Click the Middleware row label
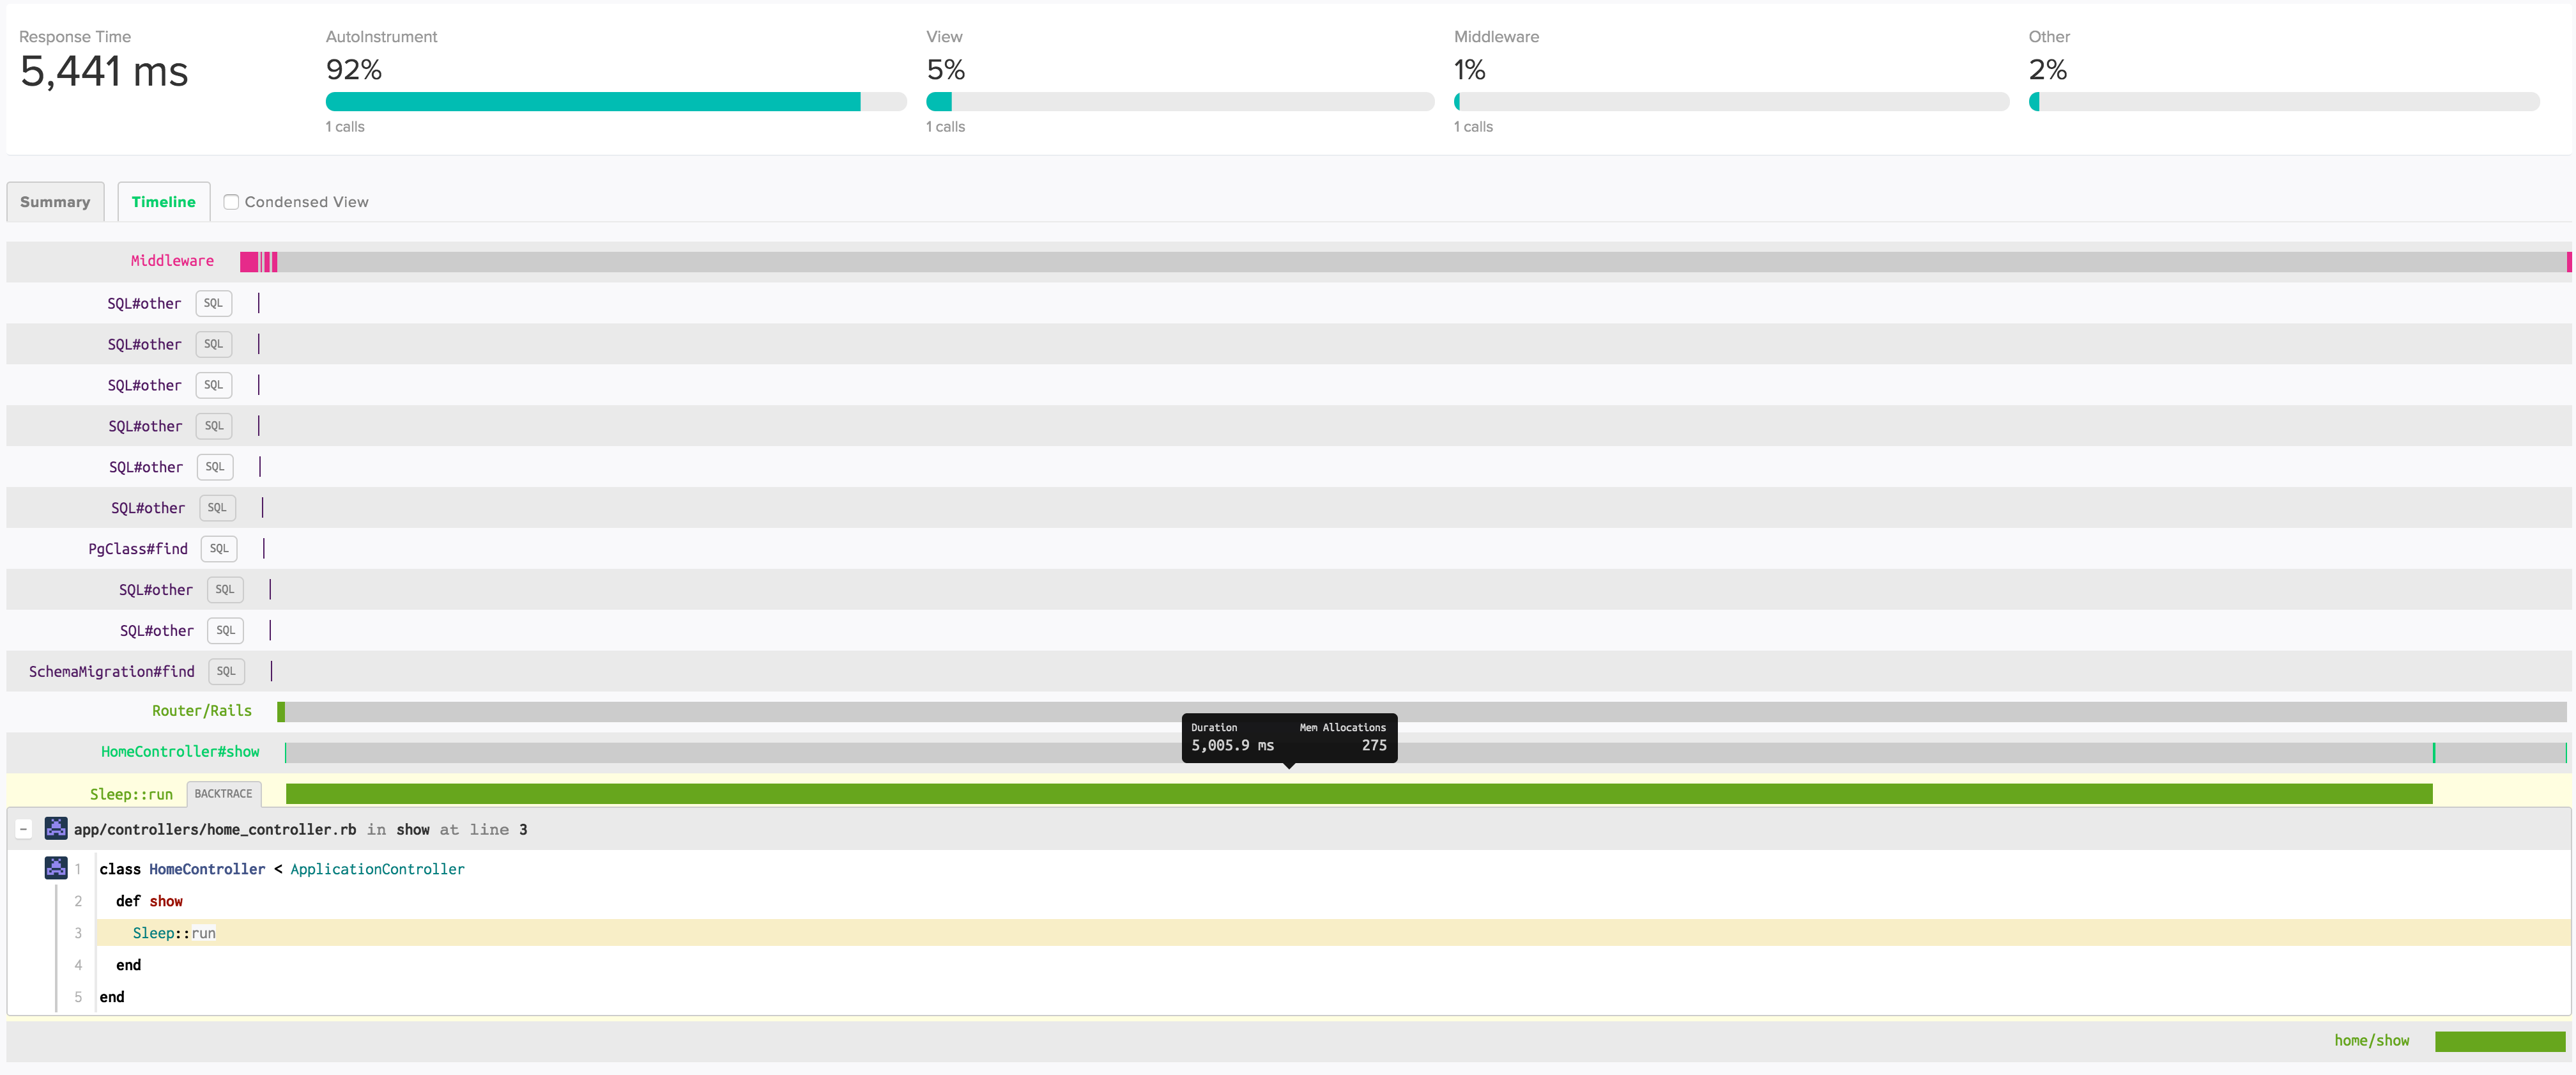Image resolution: width=2576 pixels, height=1075 pixels. 172,261
